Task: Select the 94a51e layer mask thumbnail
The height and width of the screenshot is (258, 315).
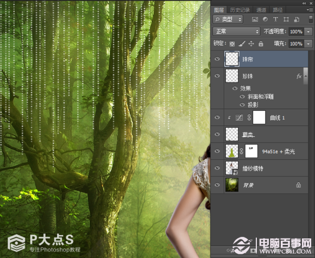Action: point(251,151)
